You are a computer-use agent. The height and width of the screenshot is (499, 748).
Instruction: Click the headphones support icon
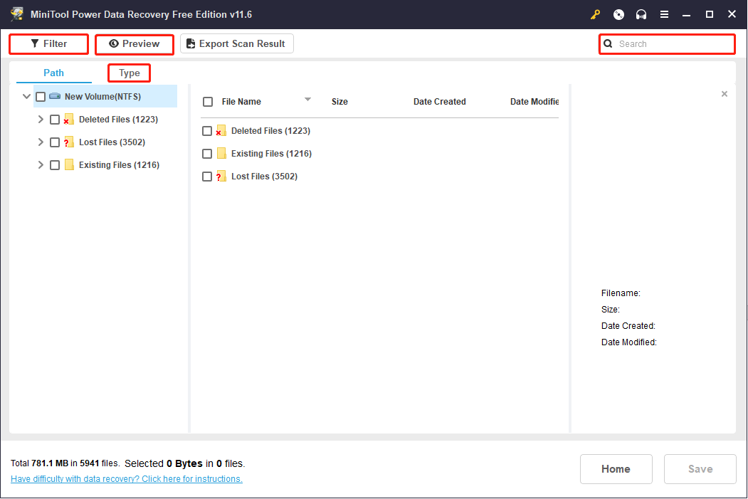[x=641, y=15]
